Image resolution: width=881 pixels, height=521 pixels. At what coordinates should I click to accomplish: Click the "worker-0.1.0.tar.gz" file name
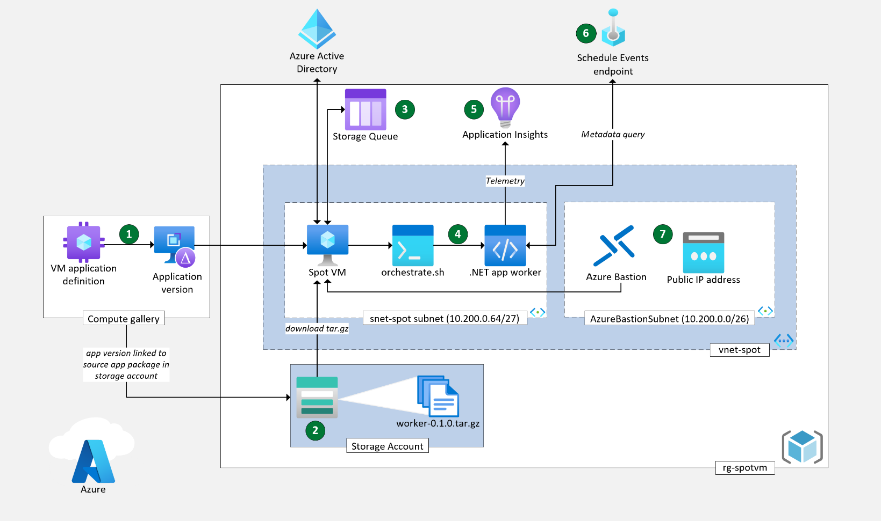[438, 423]
